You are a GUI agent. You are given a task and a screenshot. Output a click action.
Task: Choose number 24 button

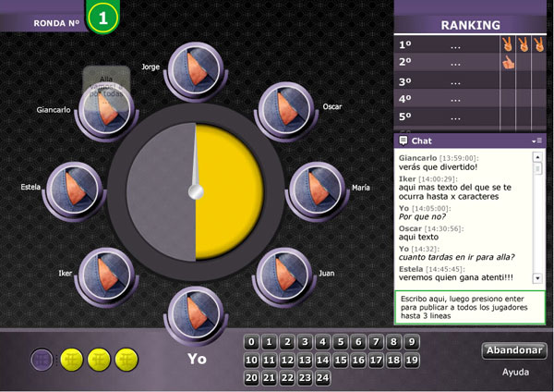coord(322,377)
